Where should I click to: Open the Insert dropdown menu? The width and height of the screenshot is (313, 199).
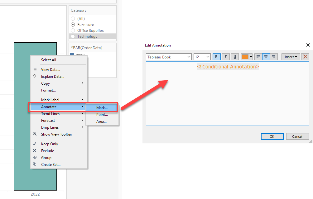click(291, 57)
